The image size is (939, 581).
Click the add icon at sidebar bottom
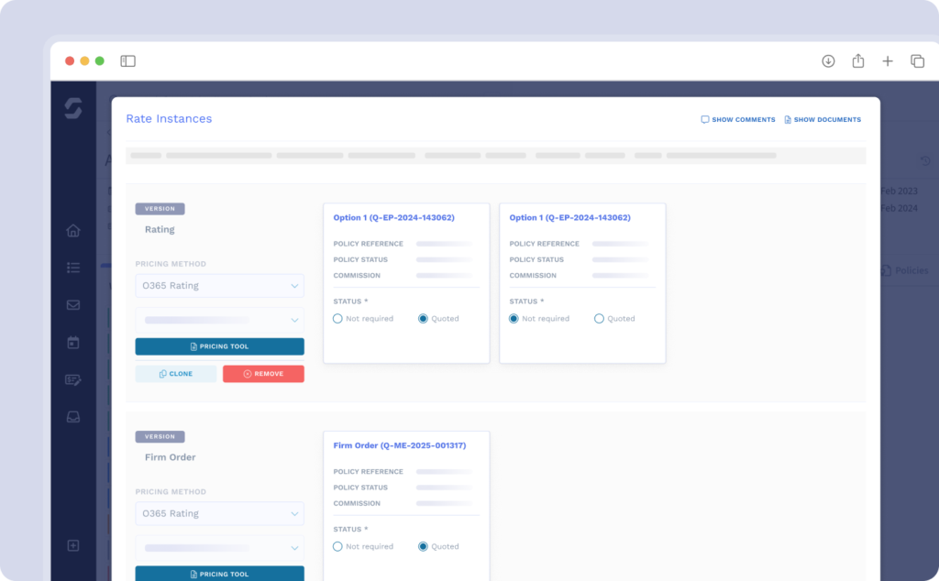click(x=73, y=545)
